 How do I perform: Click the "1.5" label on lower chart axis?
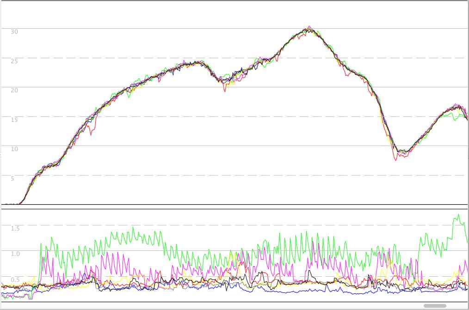(x=15, y=228)
